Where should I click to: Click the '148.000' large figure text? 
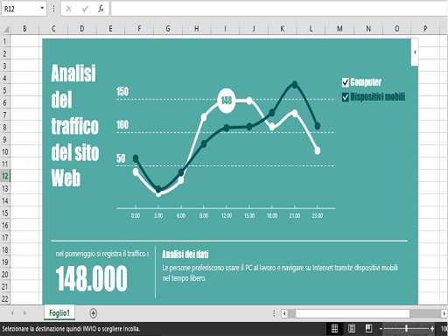click(91, 278)
